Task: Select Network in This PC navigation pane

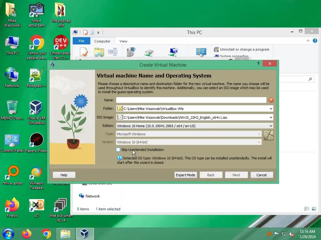Action: 89,196
